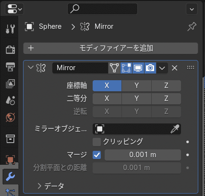Open the World properties tab
The width and height of the screenshot is (205, 196).
coord(10,117)
